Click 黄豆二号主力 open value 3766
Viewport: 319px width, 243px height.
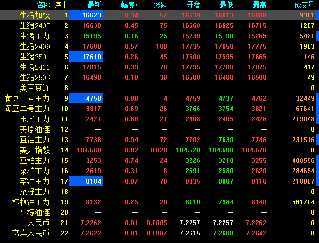[x=193, y=109]
